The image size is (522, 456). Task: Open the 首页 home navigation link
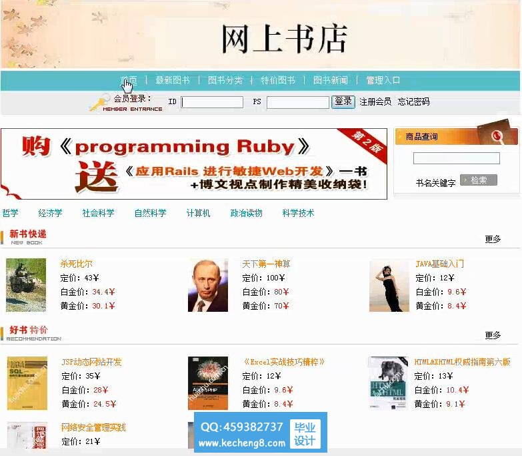pos(129,80)
